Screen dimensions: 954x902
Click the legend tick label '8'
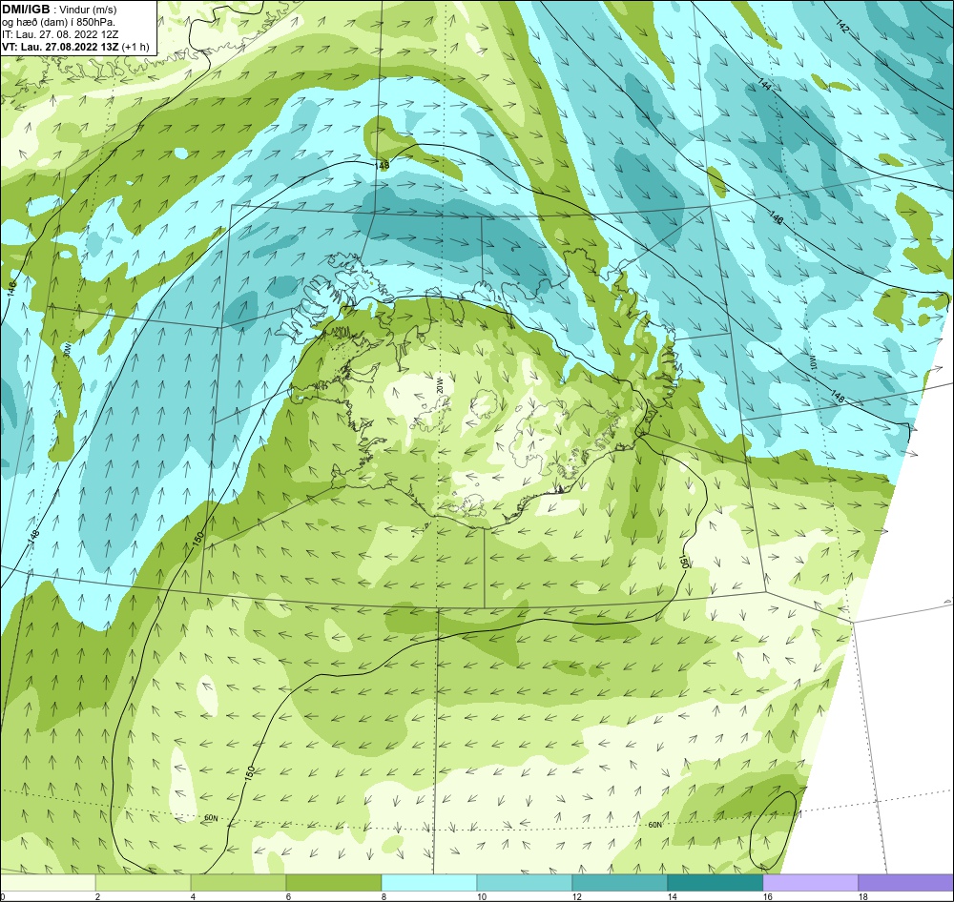coord(384,896)
